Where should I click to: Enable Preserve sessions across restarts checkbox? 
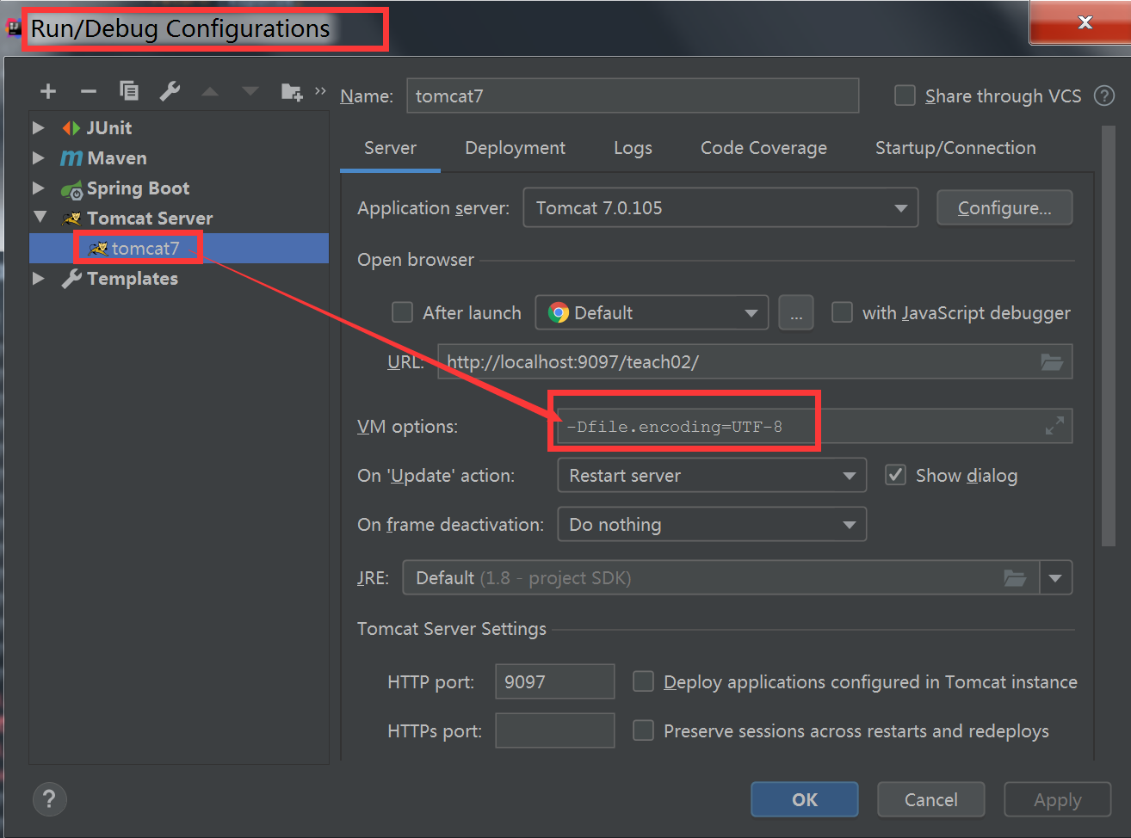coord(643,730)
